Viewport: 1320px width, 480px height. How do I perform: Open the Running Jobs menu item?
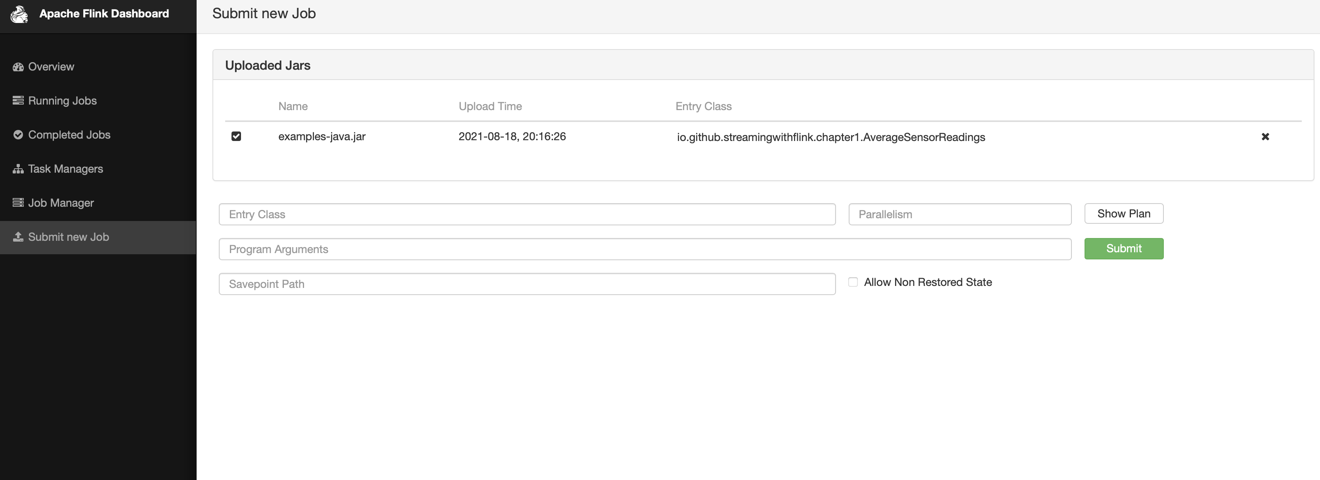pyautogui.click(x=62, y=101)
